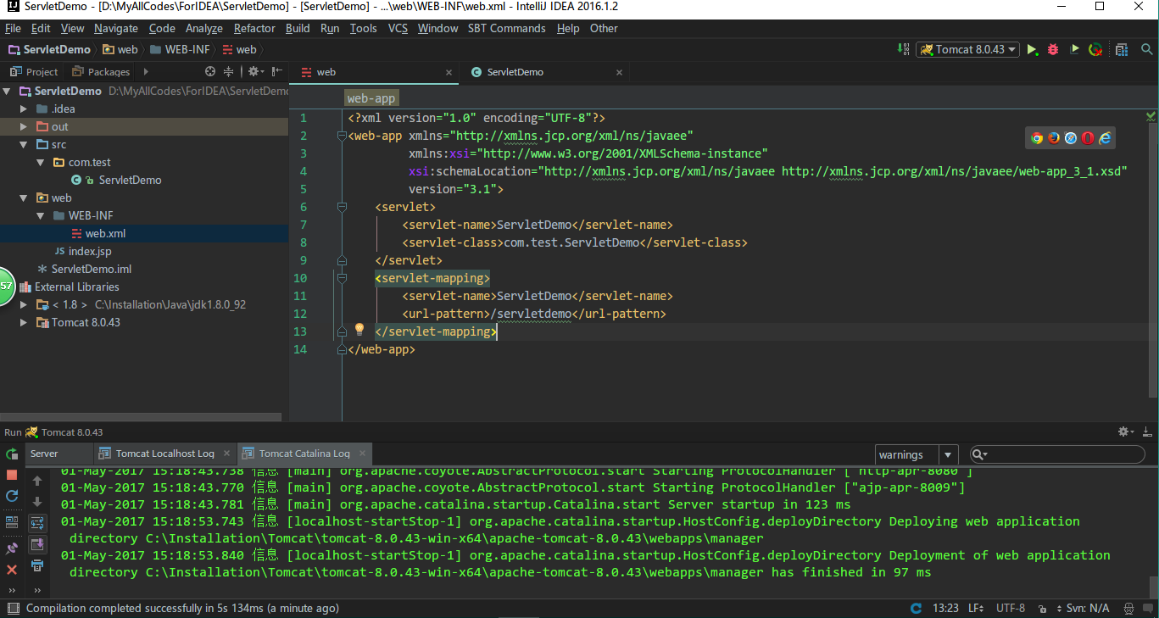Open Project Structure icon in toolbar
This screenshot has width=1159, height=618.
click(x=1122, y=49)
